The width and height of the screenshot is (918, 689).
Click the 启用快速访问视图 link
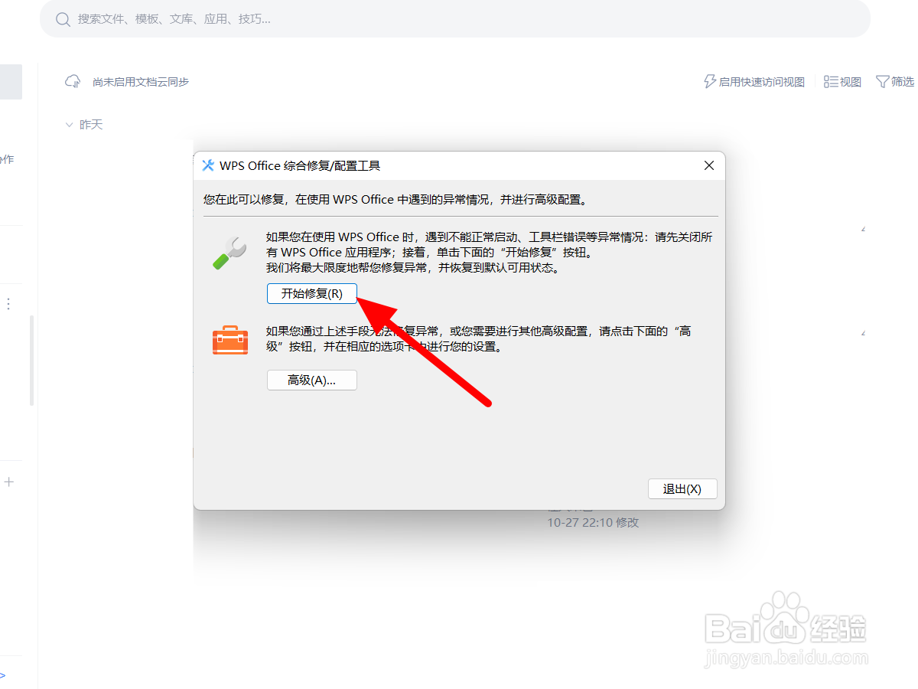761,81
